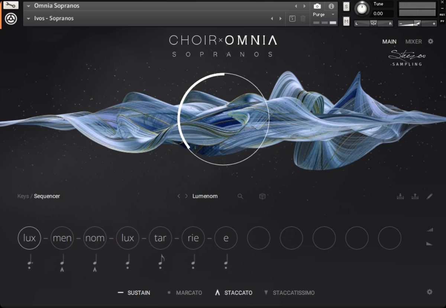
Task: Select the e syllable circle
Action: [226, 238]
